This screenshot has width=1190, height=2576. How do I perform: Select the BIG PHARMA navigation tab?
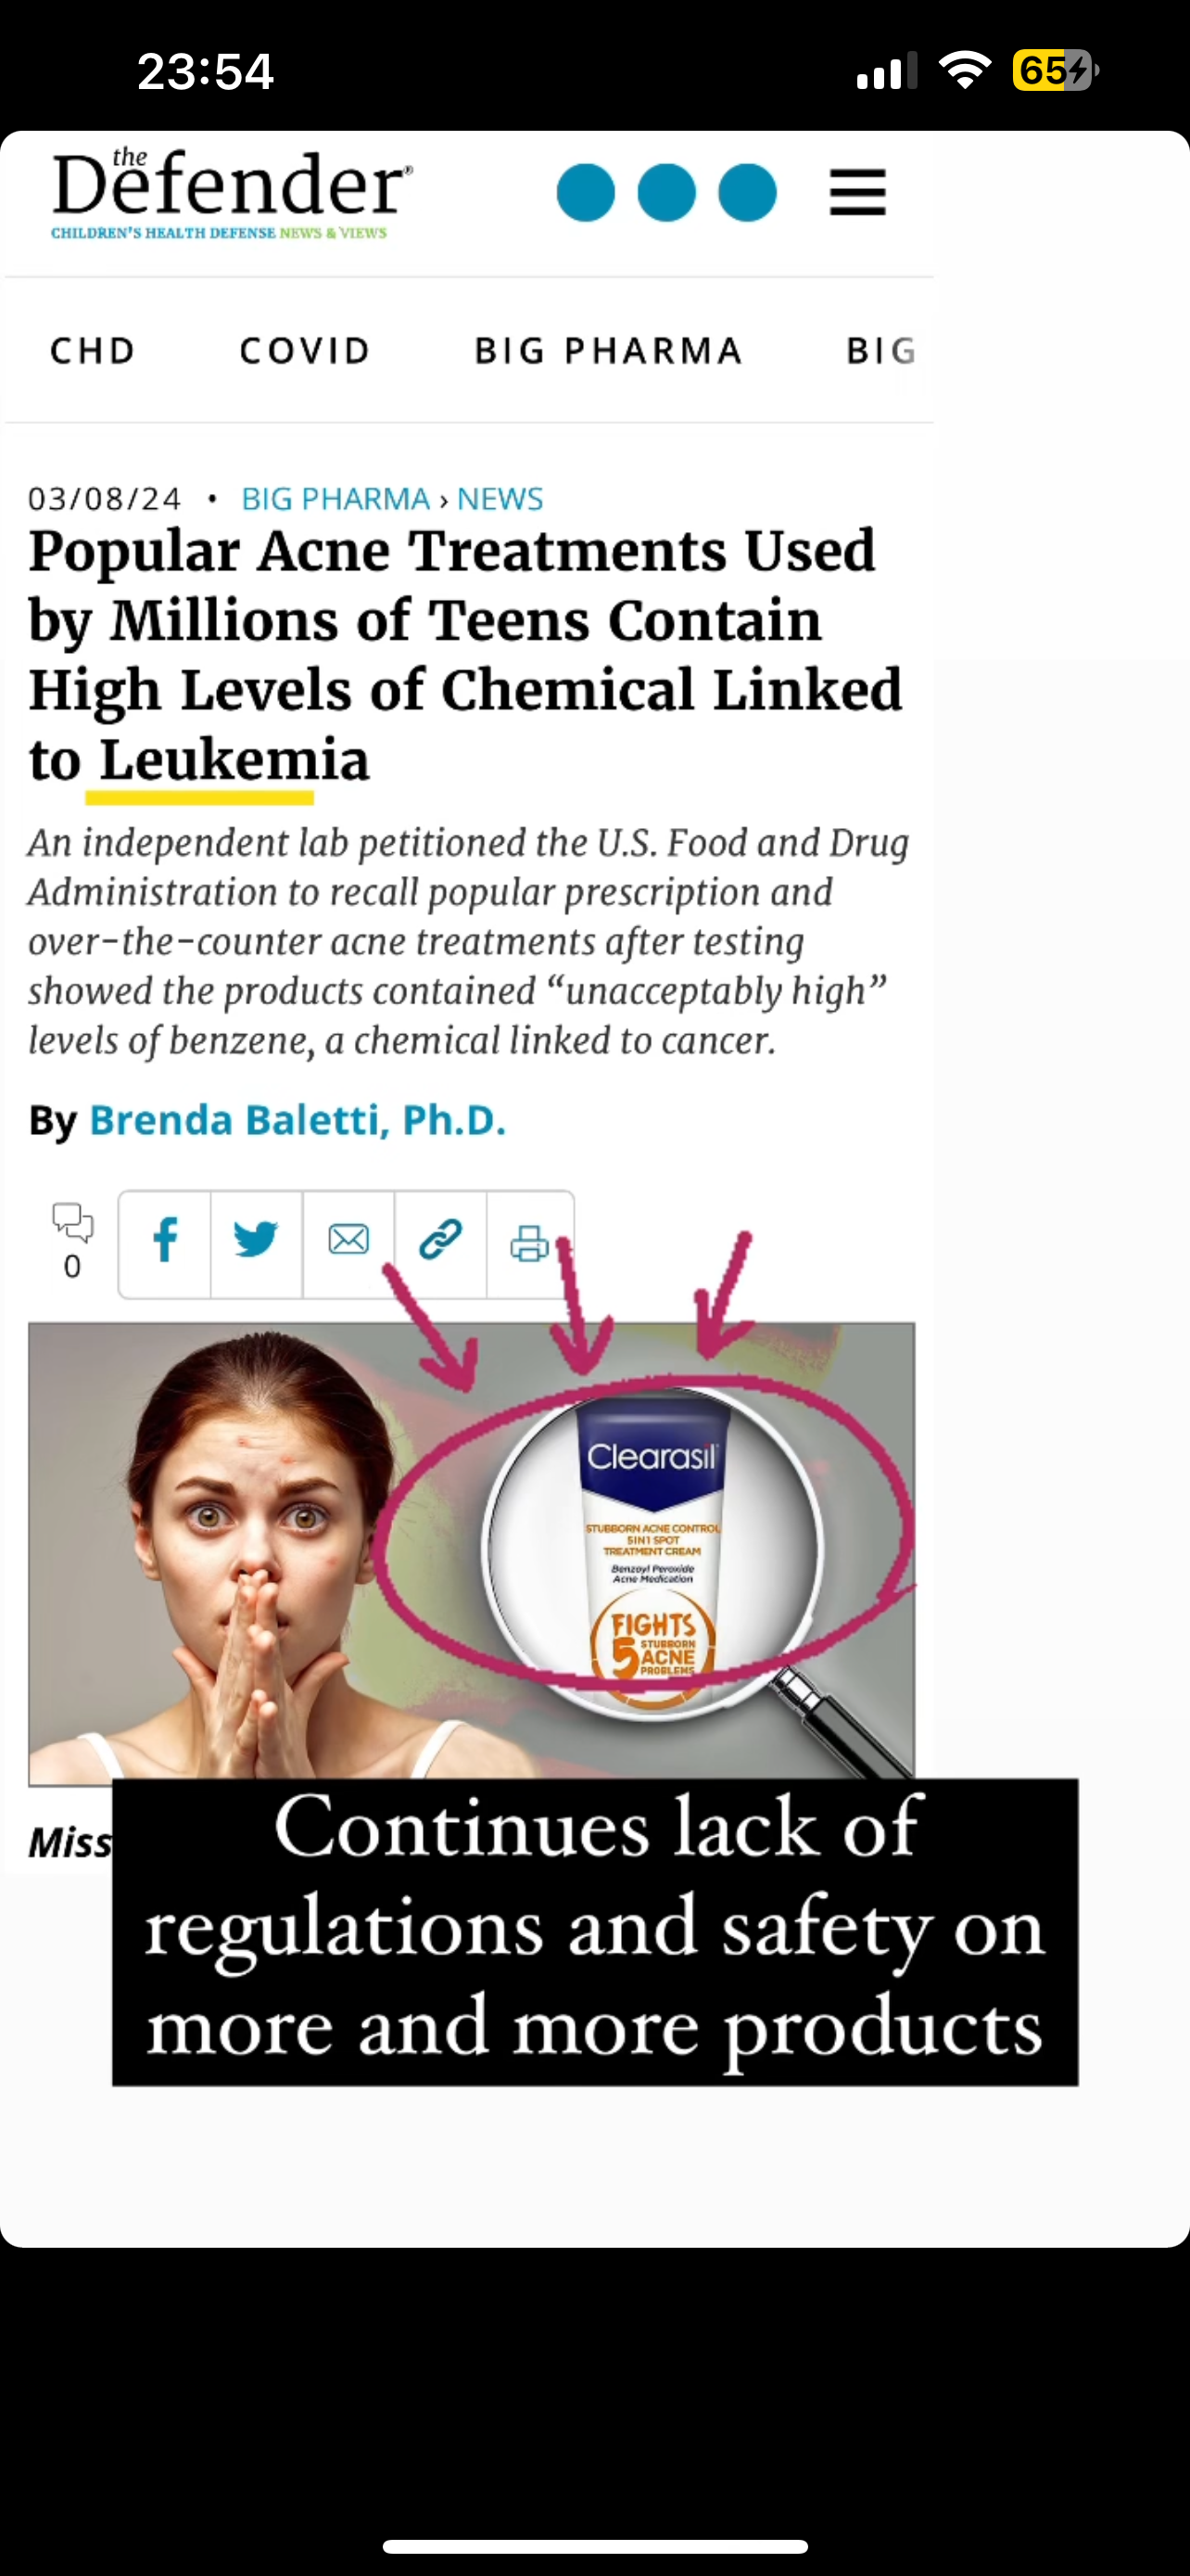[609, 351]
